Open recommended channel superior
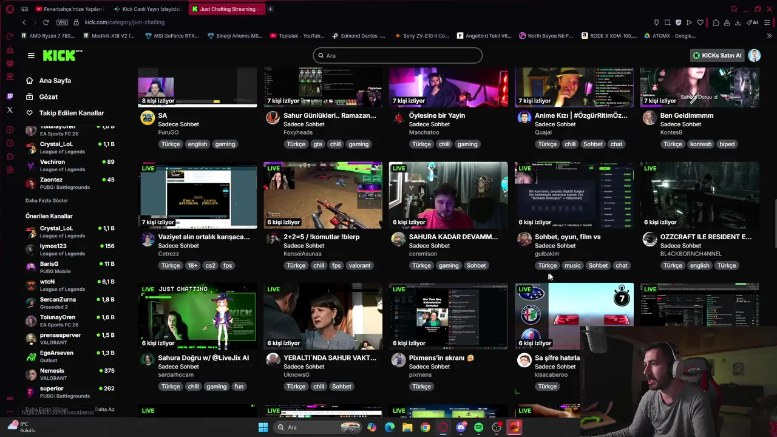This screenshot has height=437, width=777. (70, 391)
